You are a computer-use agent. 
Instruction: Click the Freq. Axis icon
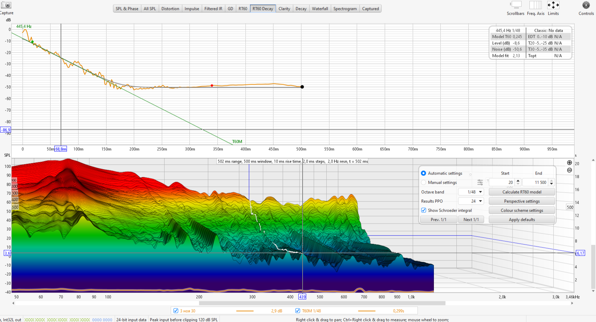(535, 5)
